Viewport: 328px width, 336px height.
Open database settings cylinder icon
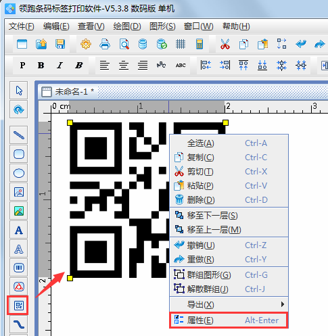[143, 44]
